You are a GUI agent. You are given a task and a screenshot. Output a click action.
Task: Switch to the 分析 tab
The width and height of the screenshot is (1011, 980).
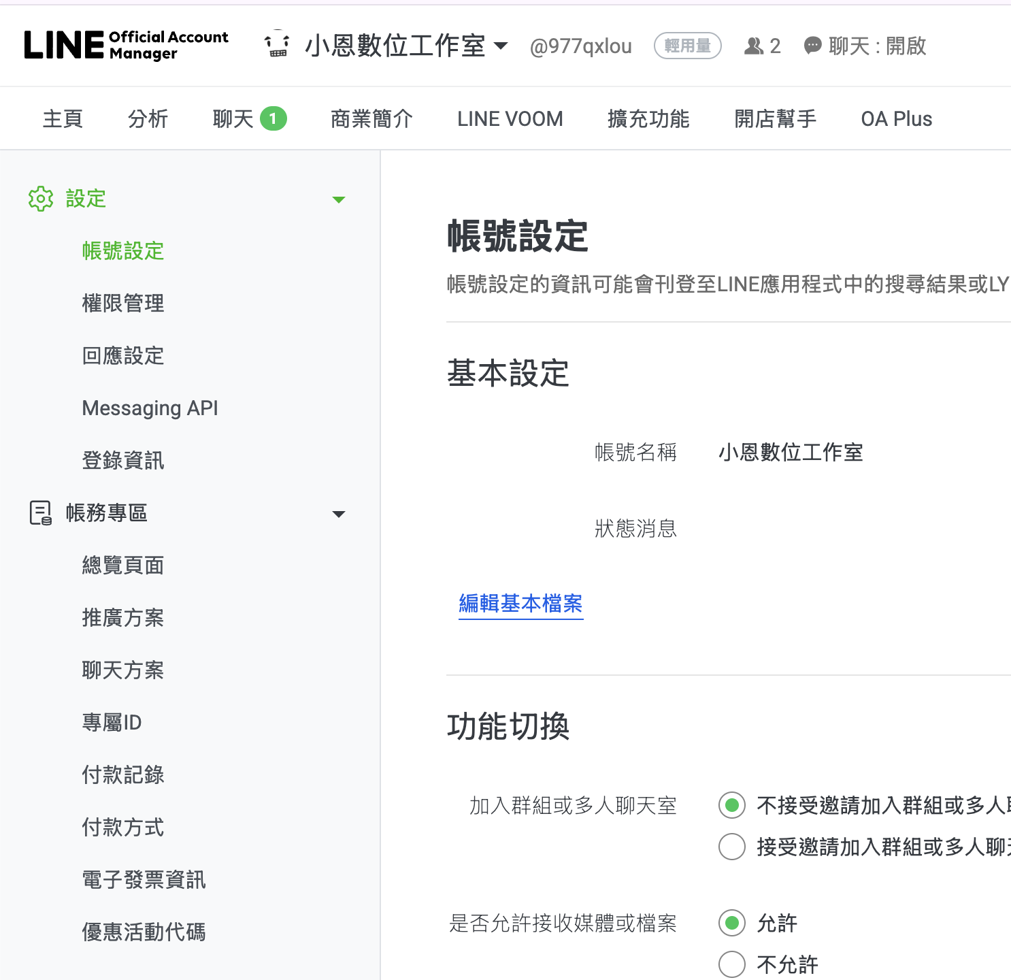click(148, 118)
